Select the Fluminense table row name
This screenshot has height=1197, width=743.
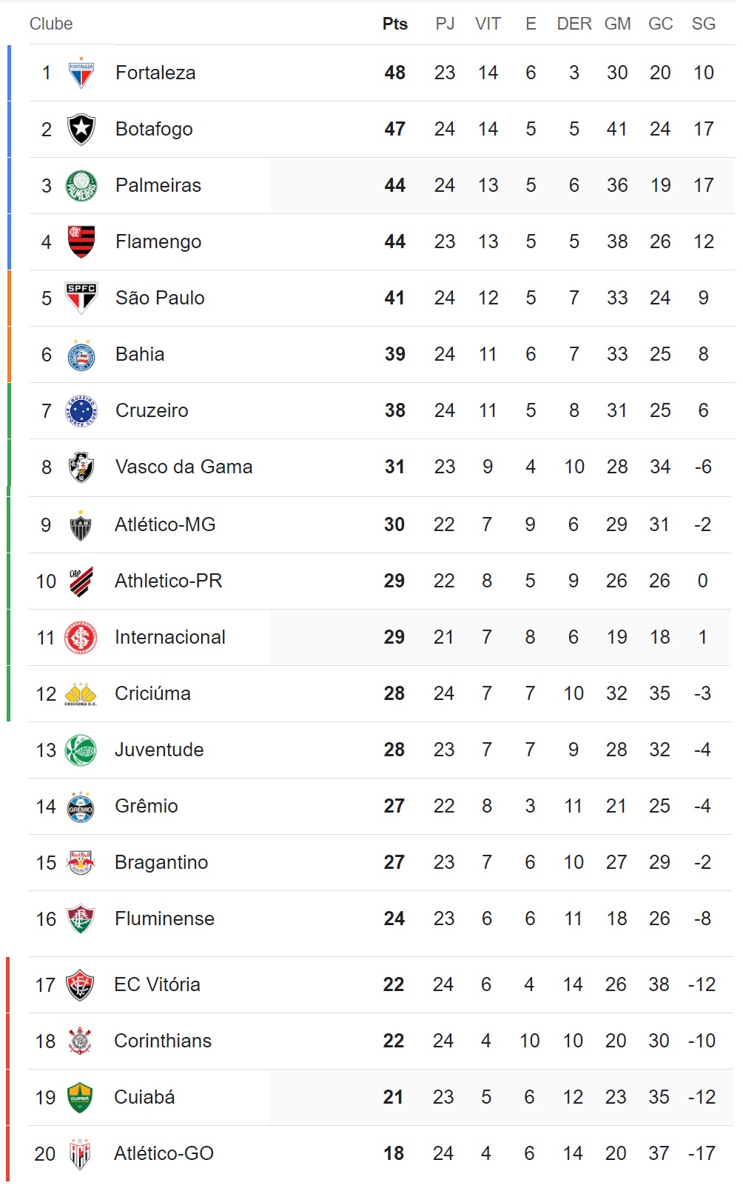click(164, 918)
